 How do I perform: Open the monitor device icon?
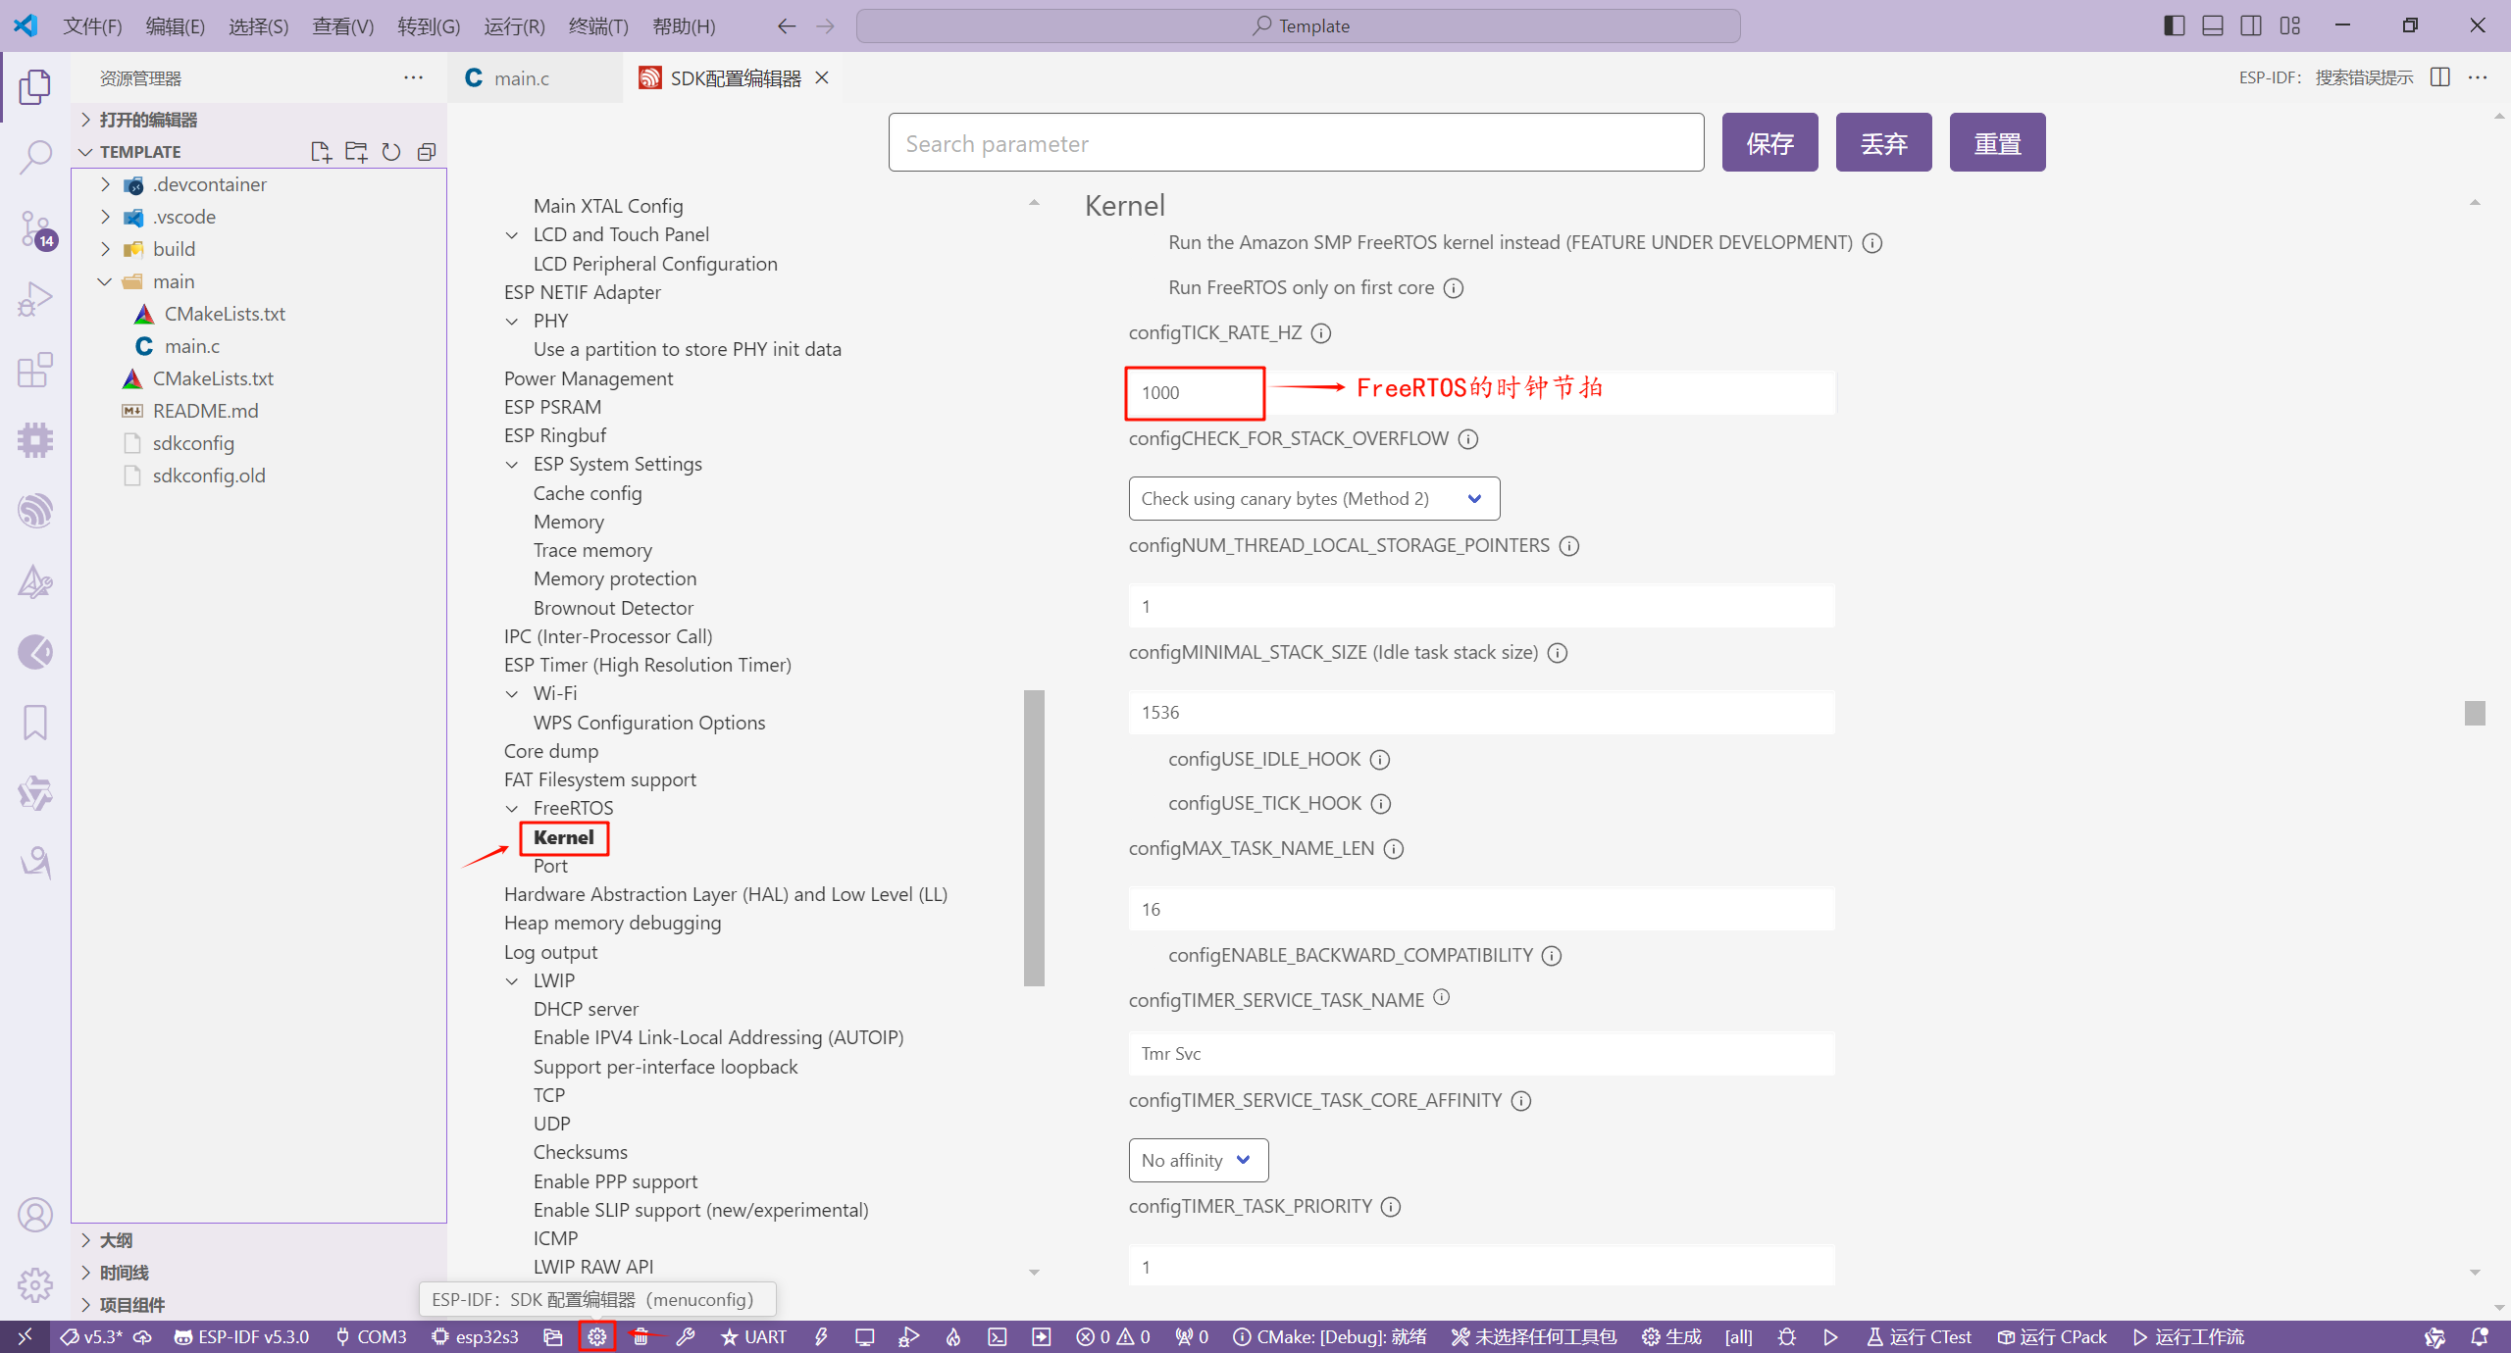point(864,1336)
